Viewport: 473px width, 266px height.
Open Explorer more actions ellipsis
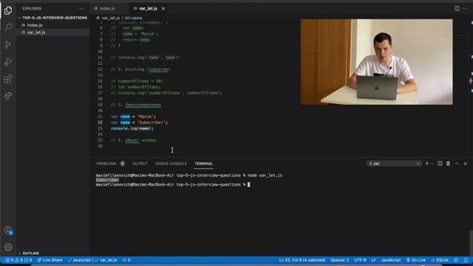click(x=81, y=8)
